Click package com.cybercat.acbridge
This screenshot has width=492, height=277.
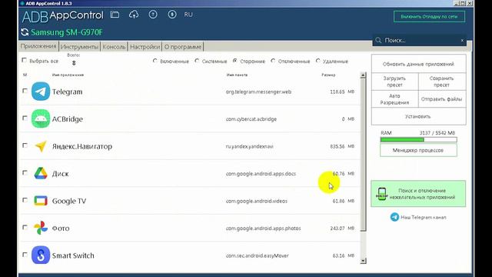[x=251, y=119]
